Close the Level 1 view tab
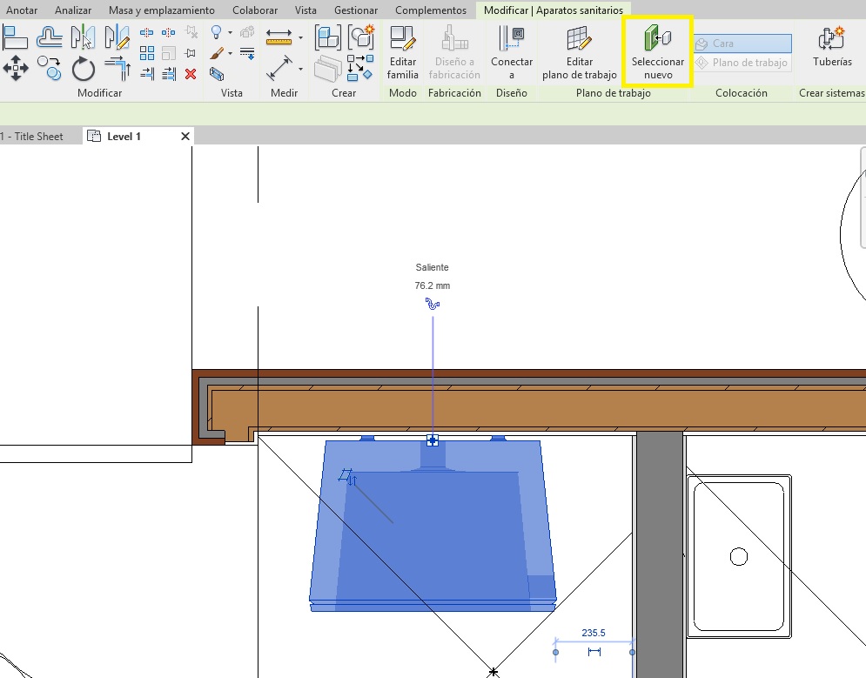 point(185,137)
